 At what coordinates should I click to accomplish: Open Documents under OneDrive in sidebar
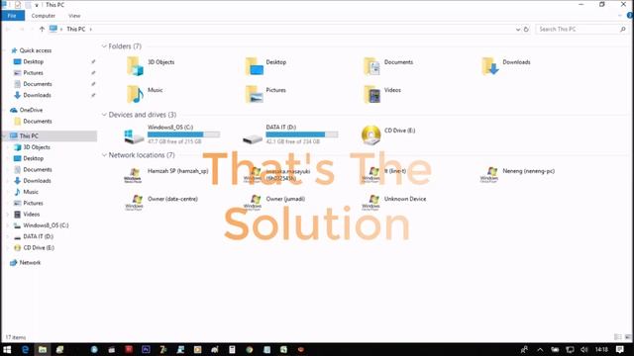click(38, 121)
